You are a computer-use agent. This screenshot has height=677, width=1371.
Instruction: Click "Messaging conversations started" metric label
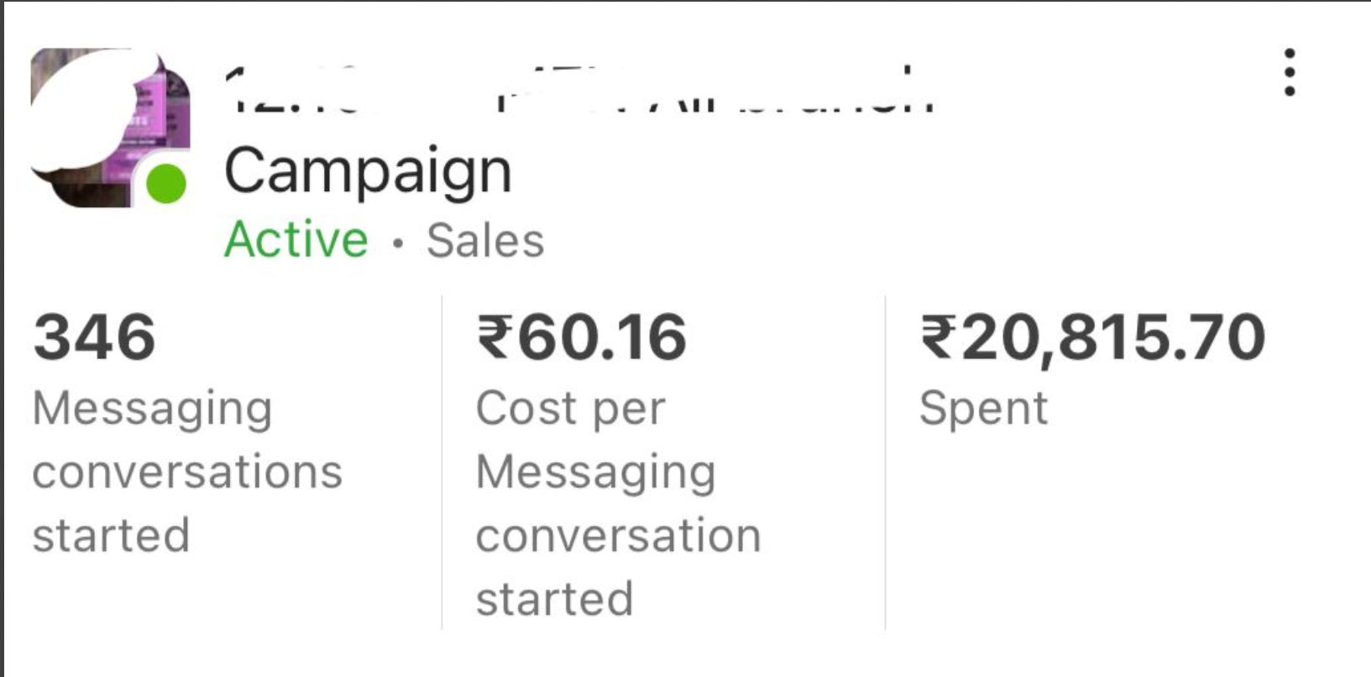click(x=187, y=471)
